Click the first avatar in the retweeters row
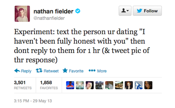This screenshot has height=108, width=175. pyautogui.click(x=70, y=85)
